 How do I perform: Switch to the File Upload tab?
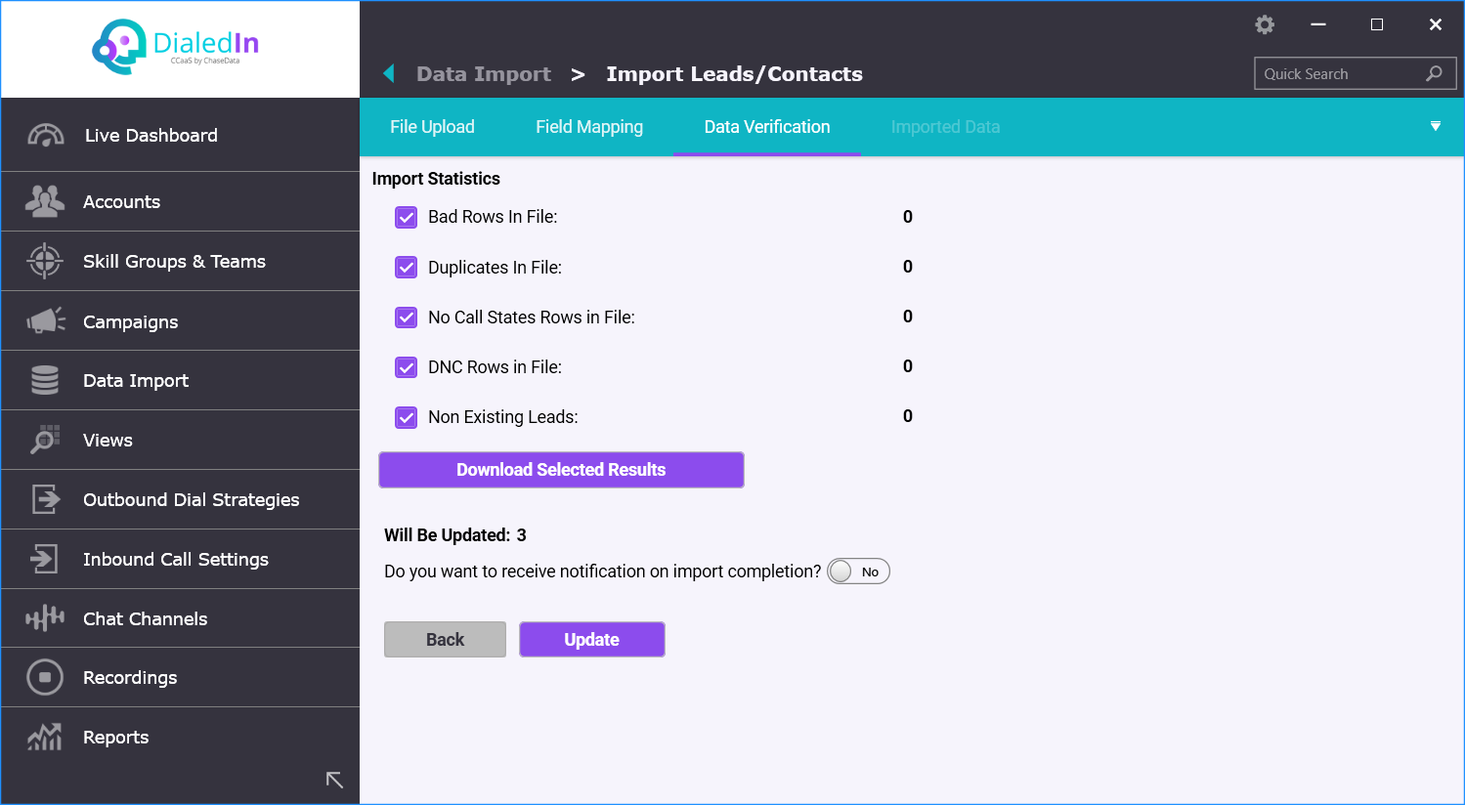(432, 126)
